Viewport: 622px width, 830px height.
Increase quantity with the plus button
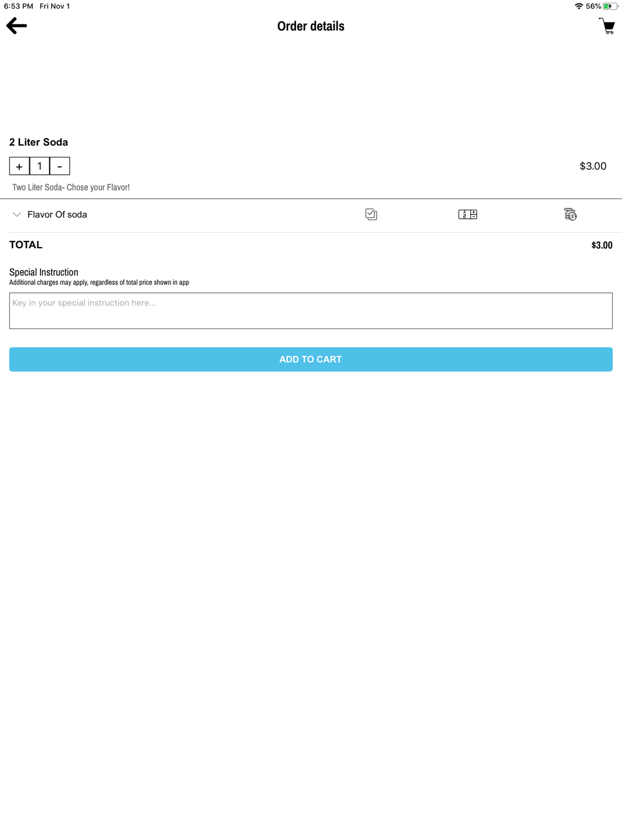(19, 166)
